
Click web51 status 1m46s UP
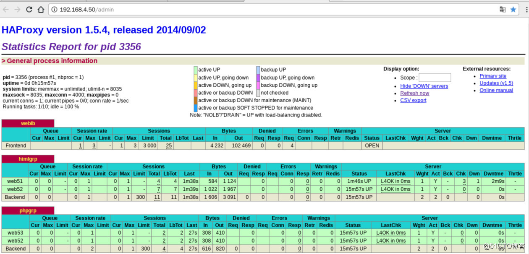point(360,181)
